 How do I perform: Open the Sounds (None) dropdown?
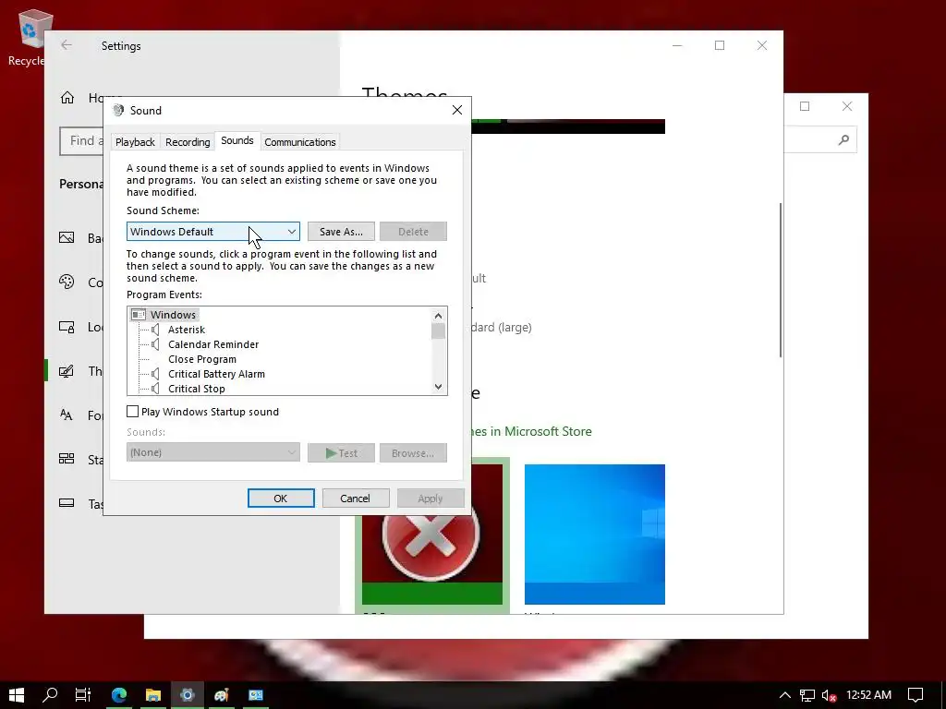coord(213,452)
